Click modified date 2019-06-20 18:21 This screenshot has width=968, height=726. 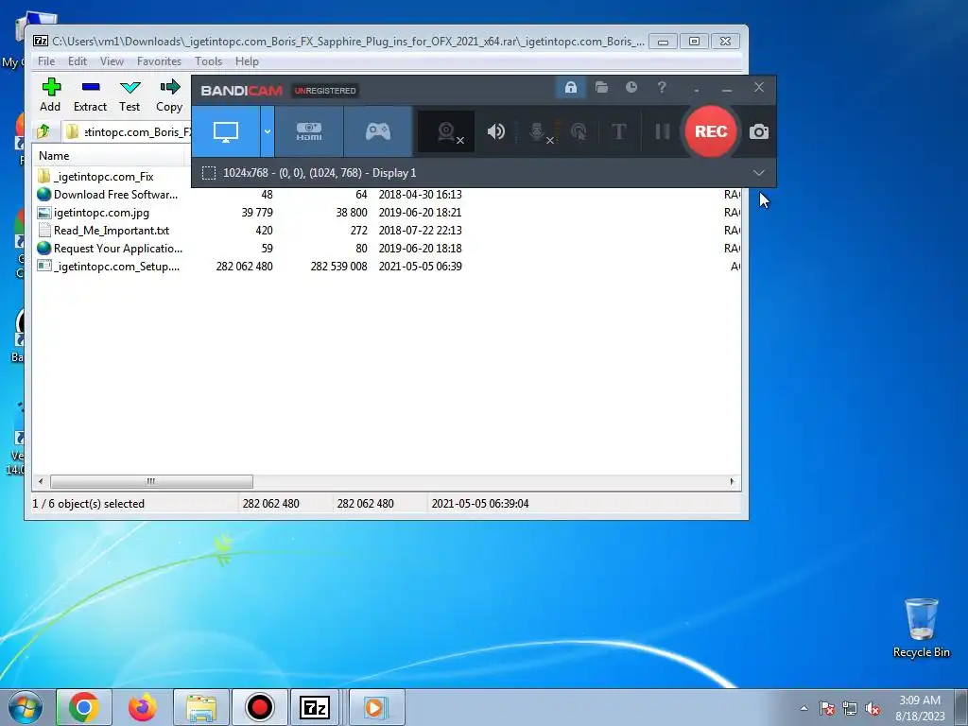[x=420, y=213]
